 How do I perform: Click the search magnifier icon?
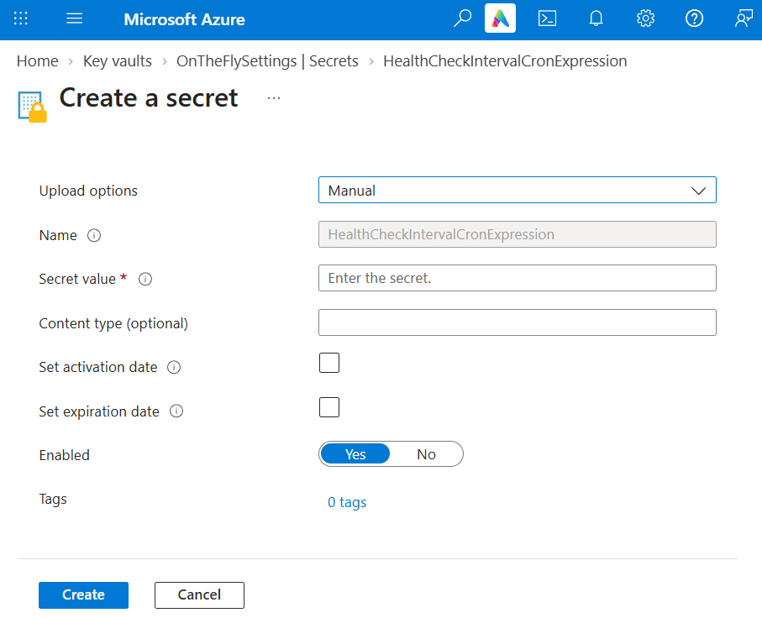[x=462, y=19]
